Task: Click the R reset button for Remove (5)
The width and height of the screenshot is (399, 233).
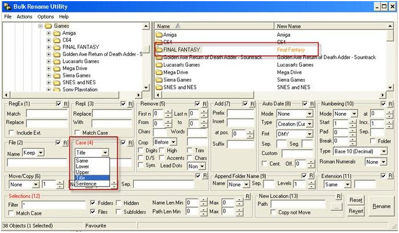Action: point(205,104)
